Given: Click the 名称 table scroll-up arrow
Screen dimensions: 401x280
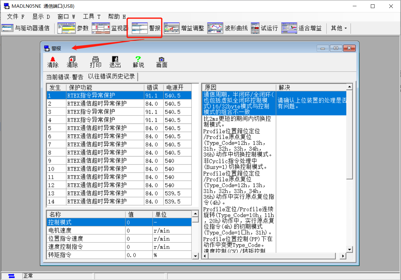Looking at the screenshot, I should coord(195,214).
